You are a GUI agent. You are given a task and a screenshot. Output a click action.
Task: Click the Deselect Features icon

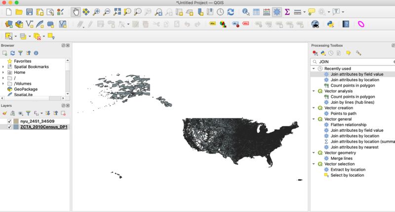(37, 36)
